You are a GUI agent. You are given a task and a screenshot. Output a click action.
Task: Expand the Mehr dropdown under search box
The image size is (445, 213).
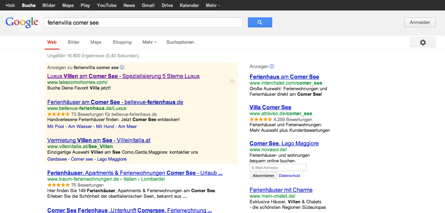coord(149,42)
